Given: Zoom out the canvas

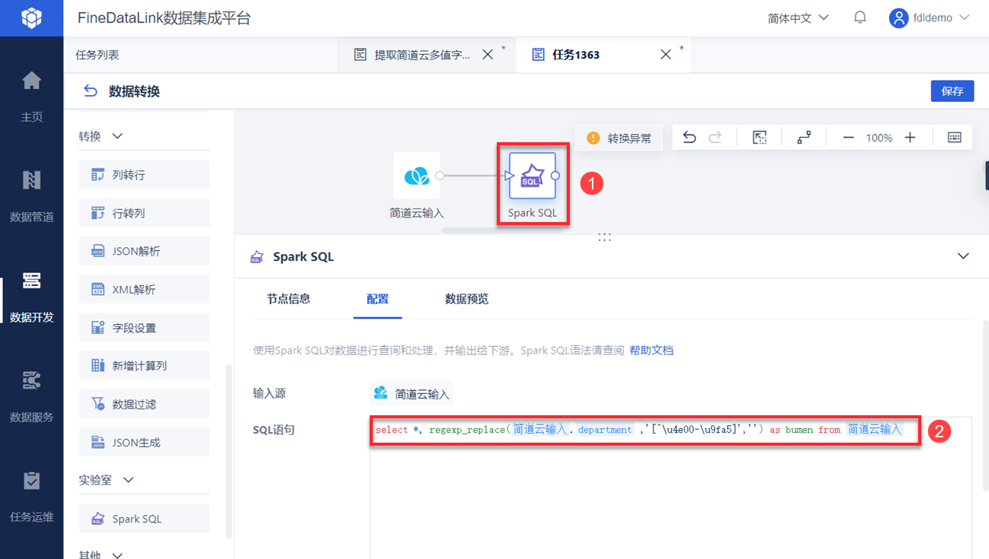Looking at the screenshot, I should pyautogui.click(x=849, y=138).
